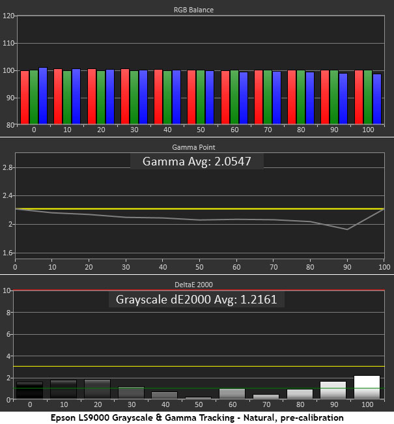Click the "Epson LS9000 Grayscale & Gamma Tracking" caption
394x424 pixels.
(x=197, y=417)
